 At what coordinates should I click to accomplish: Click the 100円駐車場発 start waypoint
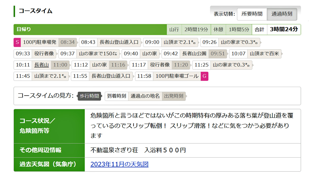[x=40, y=42]
